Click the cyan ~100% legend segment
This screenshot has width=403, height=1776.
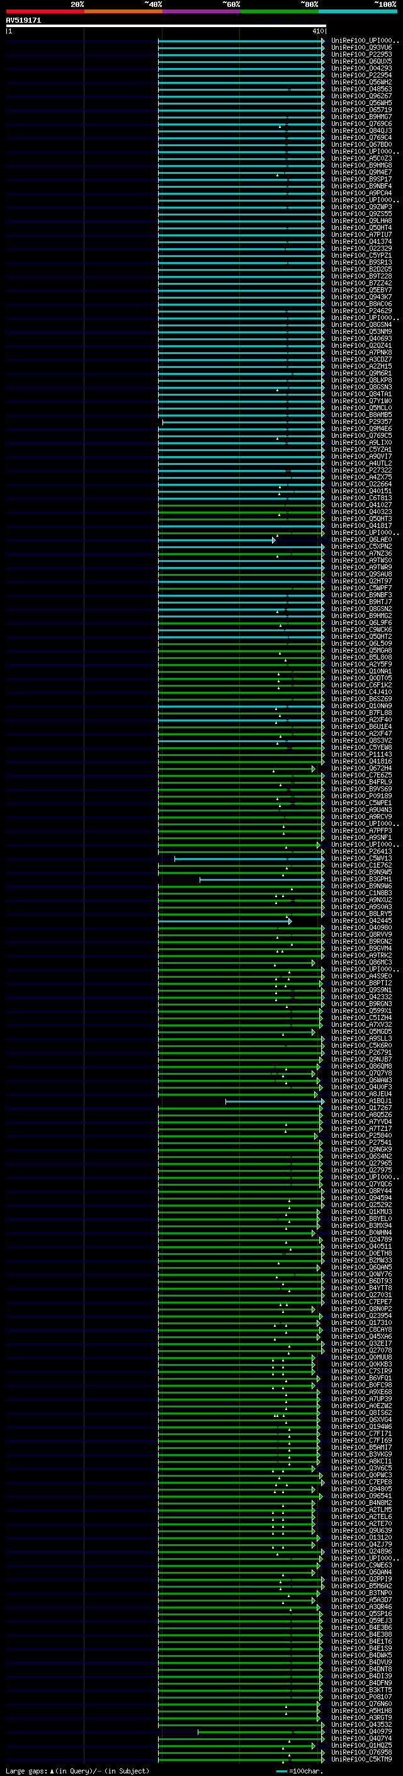coord(358,11)
